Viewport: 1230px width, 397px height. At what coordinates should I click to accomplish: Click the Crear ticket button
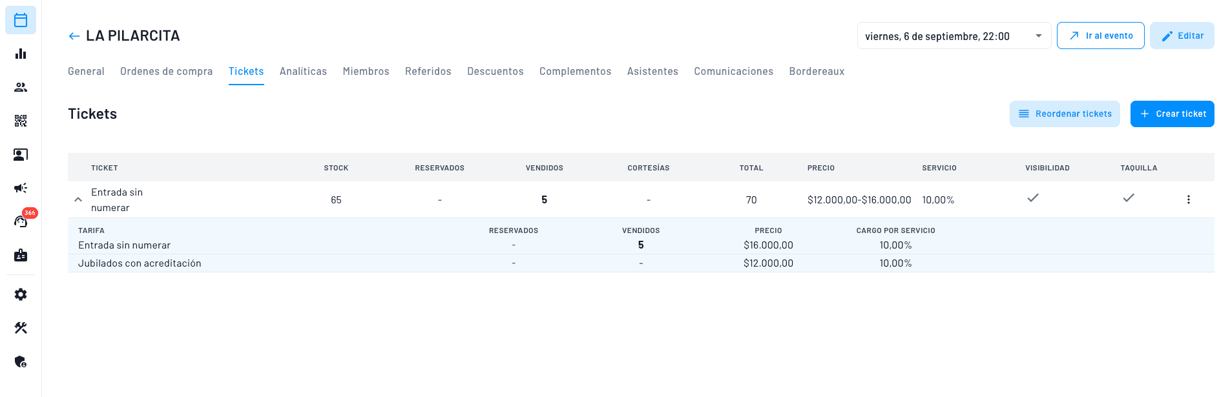point(1173,114)
